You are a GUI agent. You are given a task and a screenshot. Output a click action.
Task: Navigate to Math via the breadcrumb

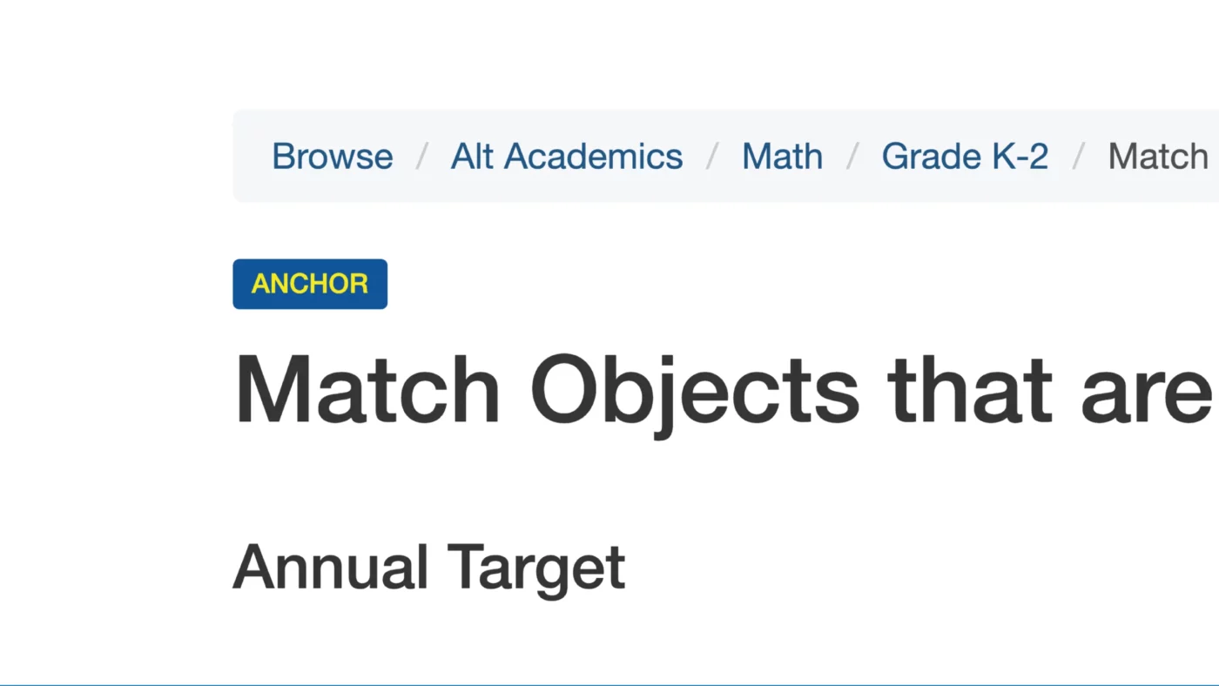point(781,156)
